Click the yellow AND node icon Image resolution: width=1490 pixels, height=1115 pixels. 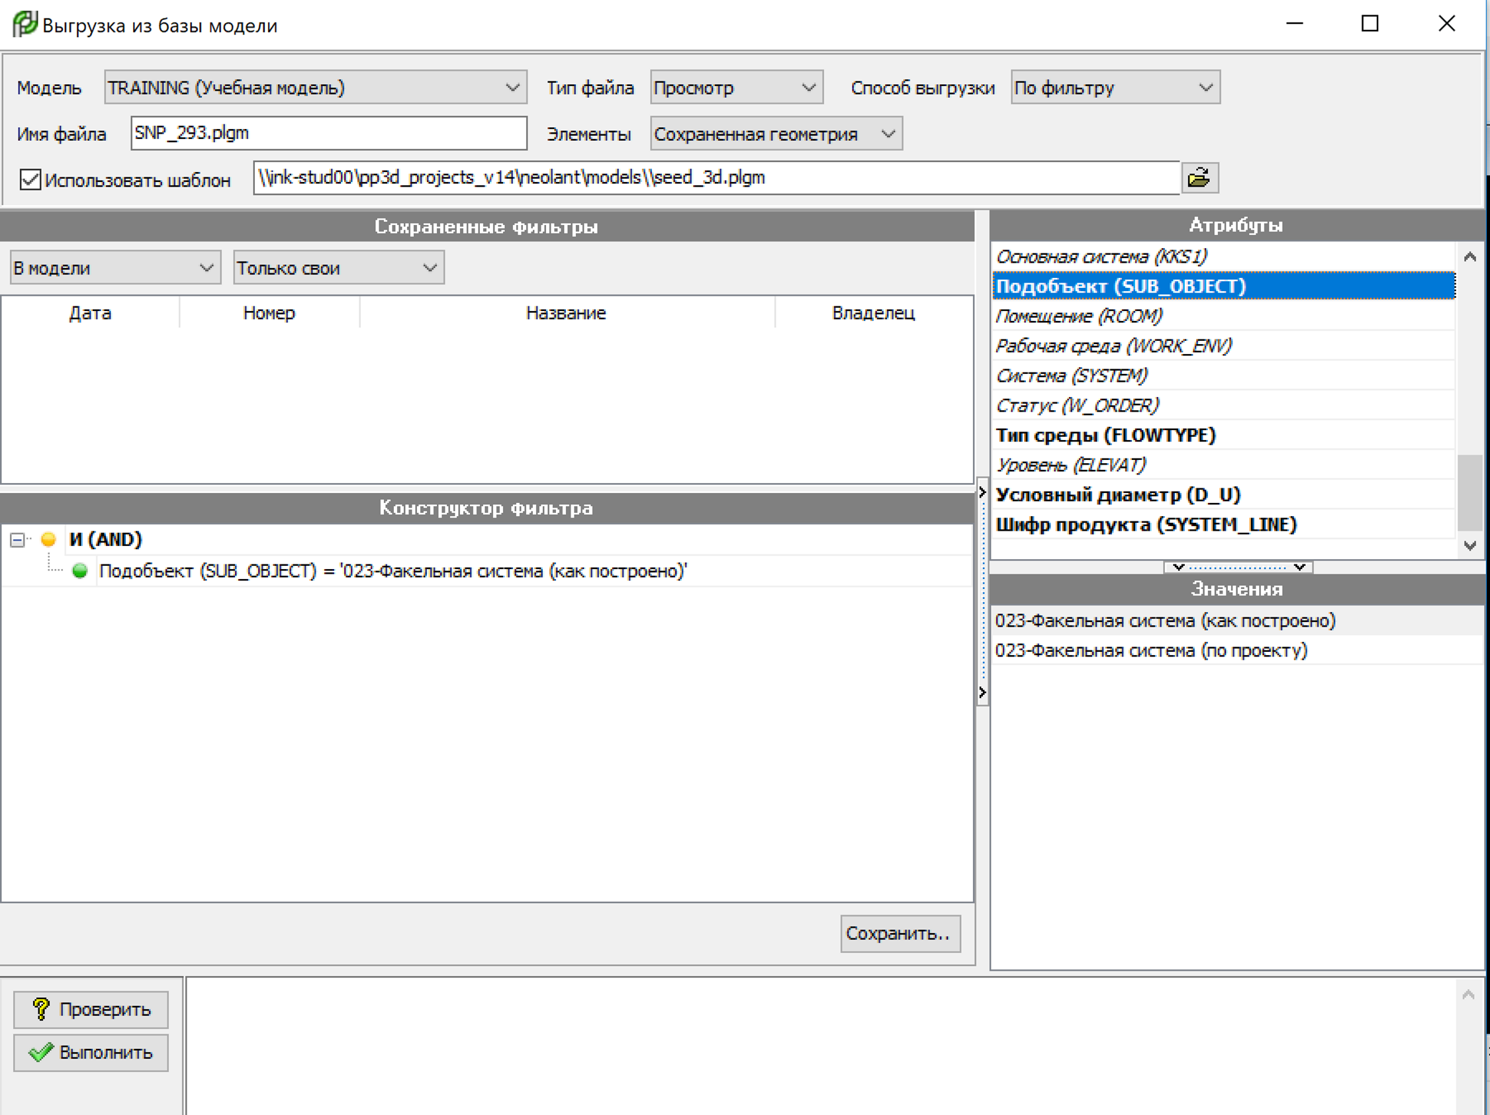[48, 539]
